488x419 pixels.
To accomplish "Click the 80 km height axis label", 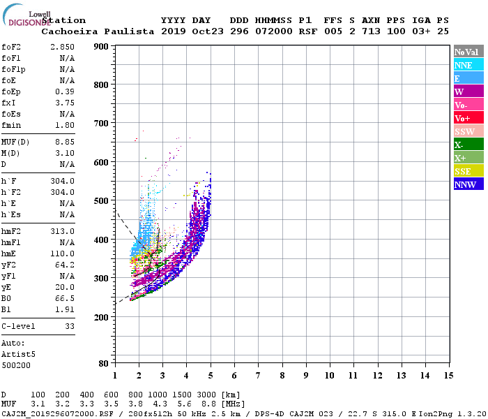I will pos(104,364).
